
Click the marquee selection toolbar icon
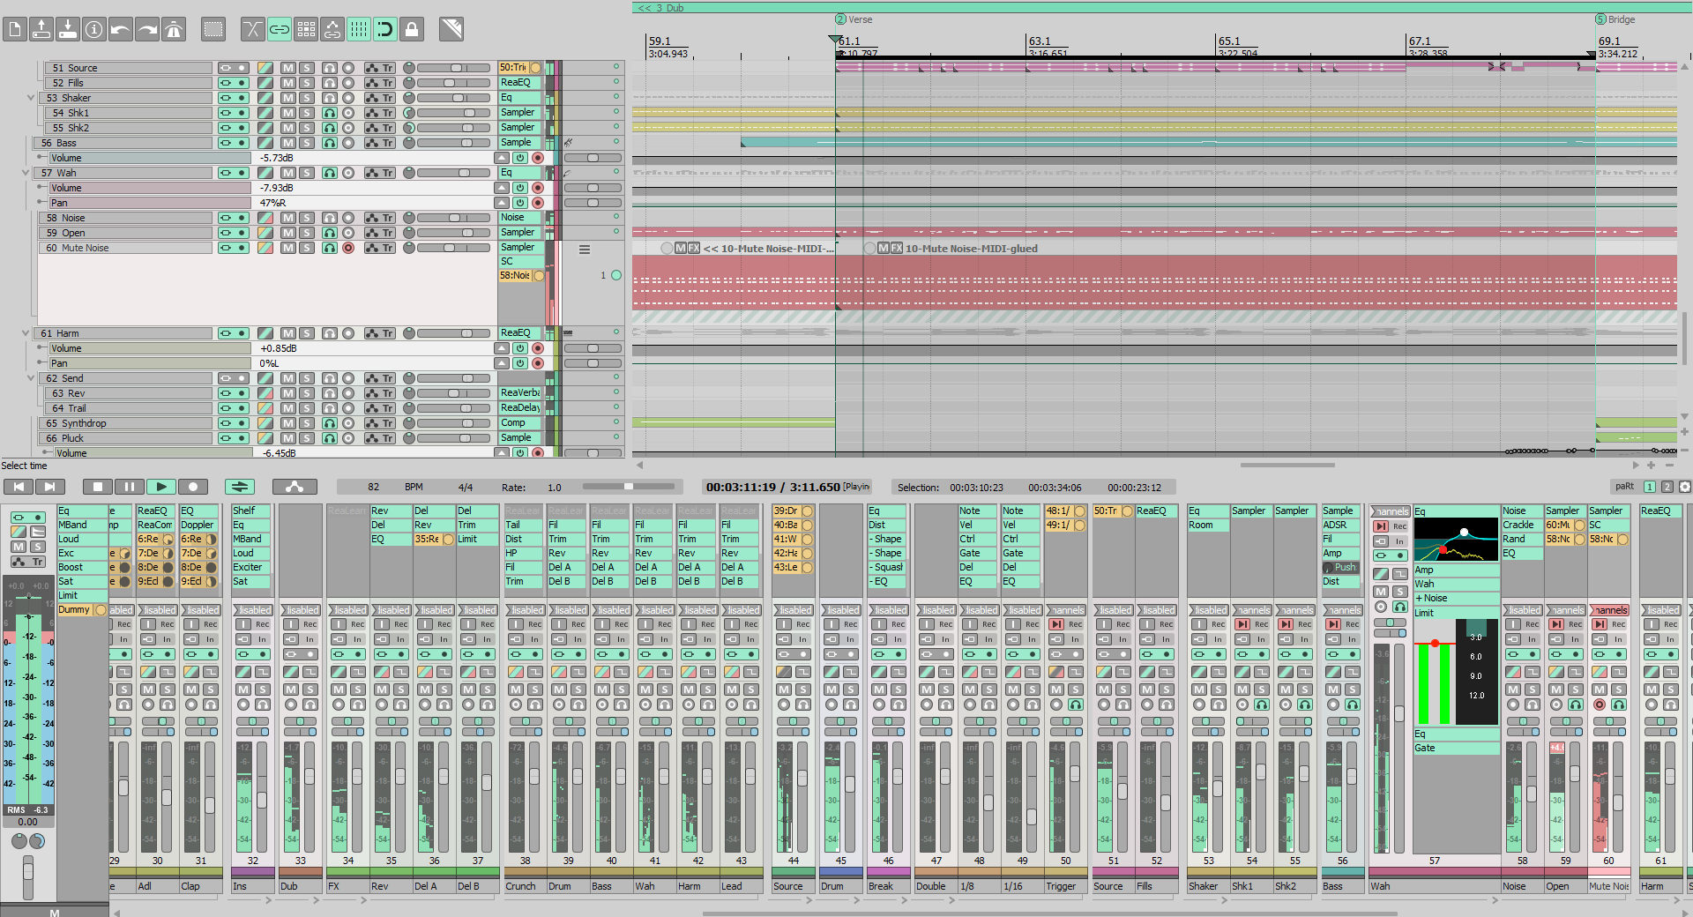(213, 29)
